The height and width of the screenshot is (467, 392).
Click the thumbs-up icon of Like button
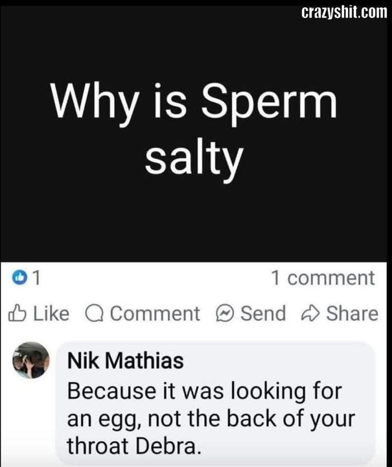pyautogui.click(x=17, y=313)
